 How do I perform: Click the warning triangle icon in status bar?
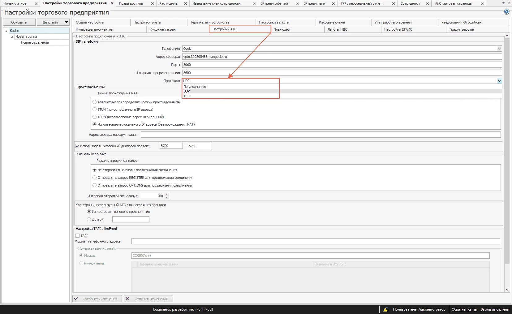point(385,309)
